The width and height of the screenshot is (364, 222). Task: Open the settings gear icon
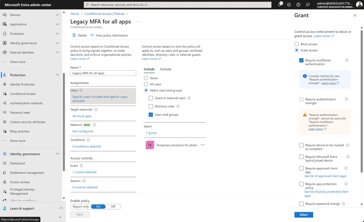pyautogui.click(x=289, y=5)
